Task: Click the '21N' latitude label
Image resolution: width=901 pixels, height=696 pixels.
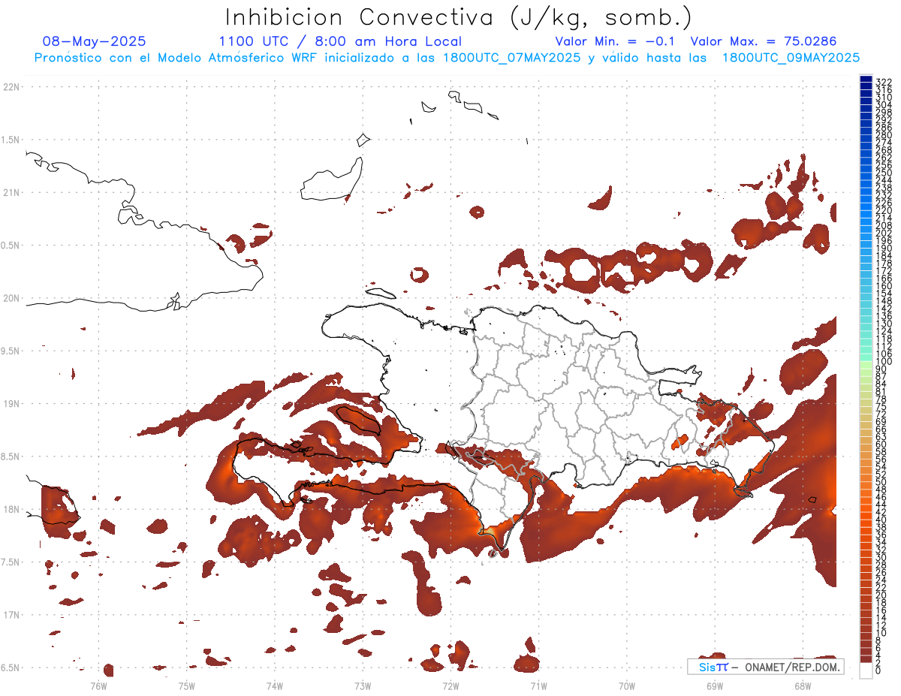Action: pos(11,193)
